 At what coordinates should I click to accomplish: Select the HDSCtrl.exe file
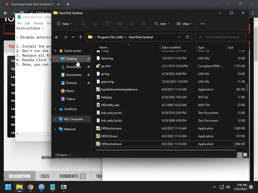(170, 136)
